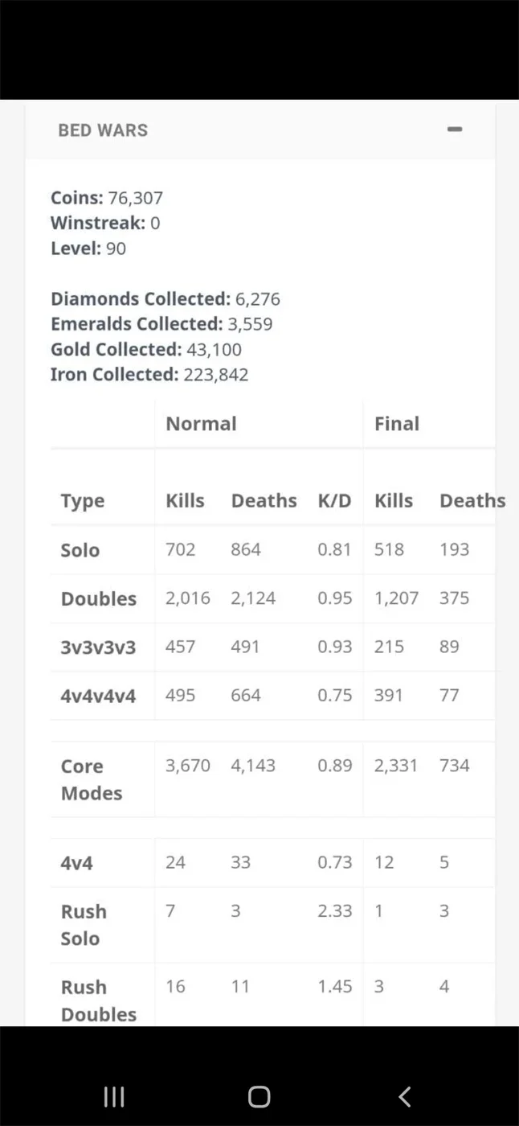Click the K/D column header
Screen dimensions: 519x1126
pyautogui.click(x=334, y=500)
